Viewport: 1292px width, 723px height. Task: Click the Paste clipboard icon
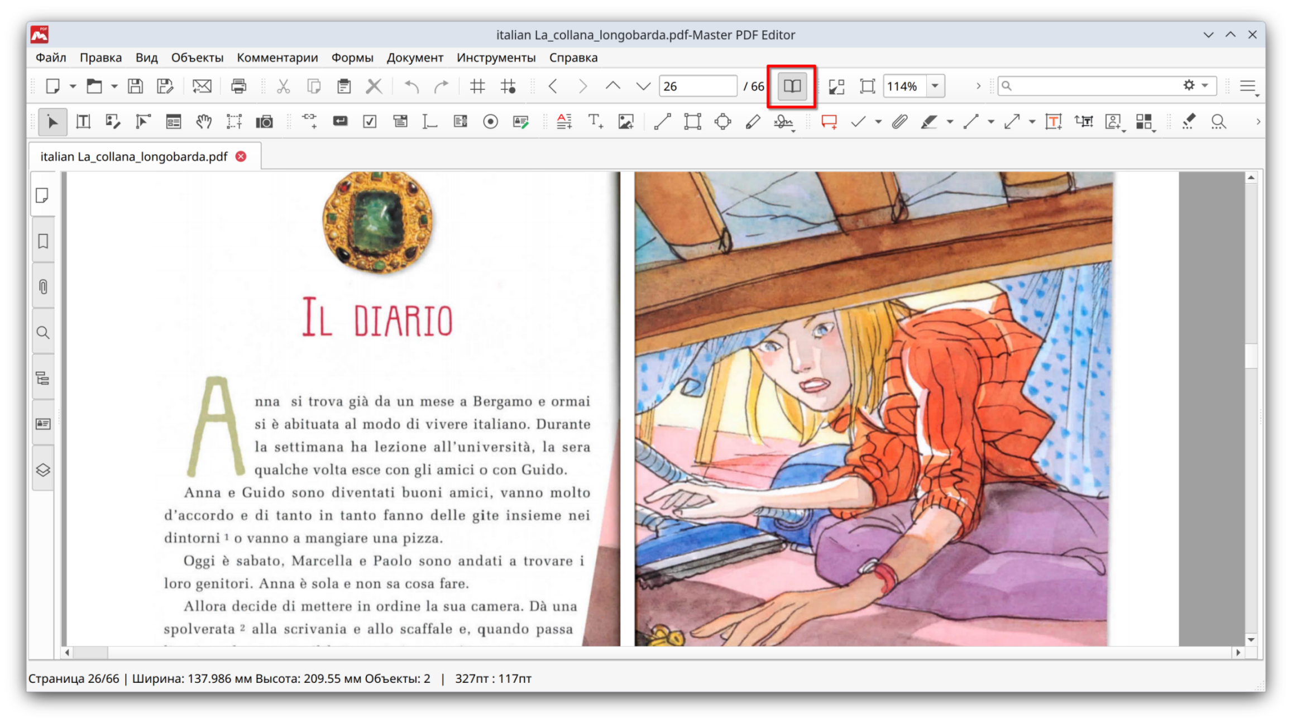click(x=344, y=86)
